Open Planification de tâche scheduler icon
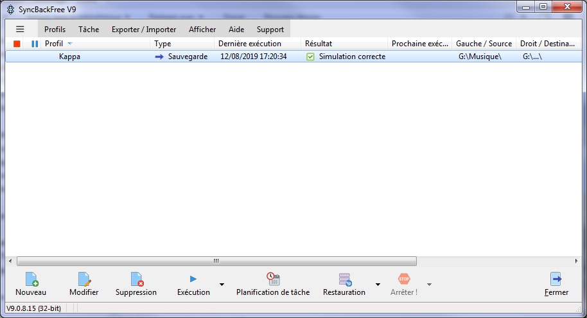Image resolution: width=587 pixels, height=318 pixels. coord(274,279)
